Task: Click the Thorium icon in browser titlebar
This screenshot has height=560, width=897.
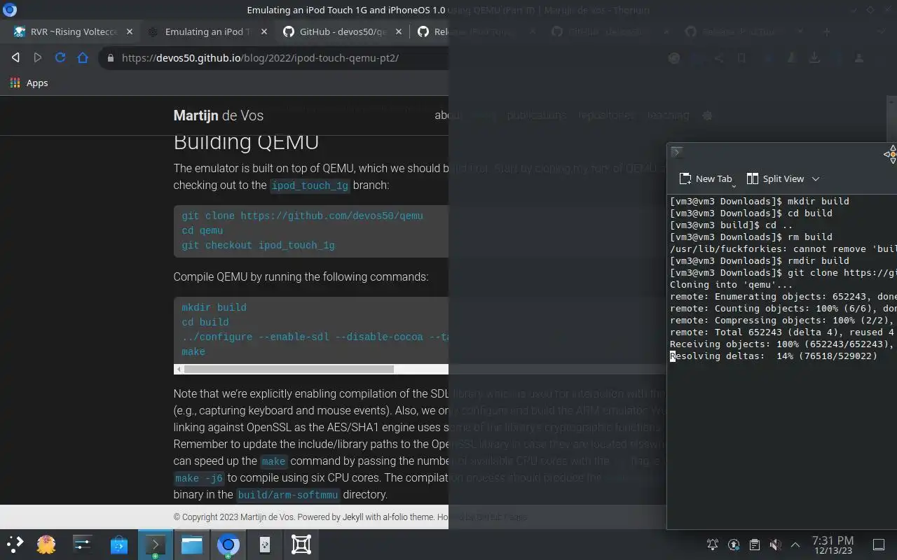Action: tap(10, 10)
